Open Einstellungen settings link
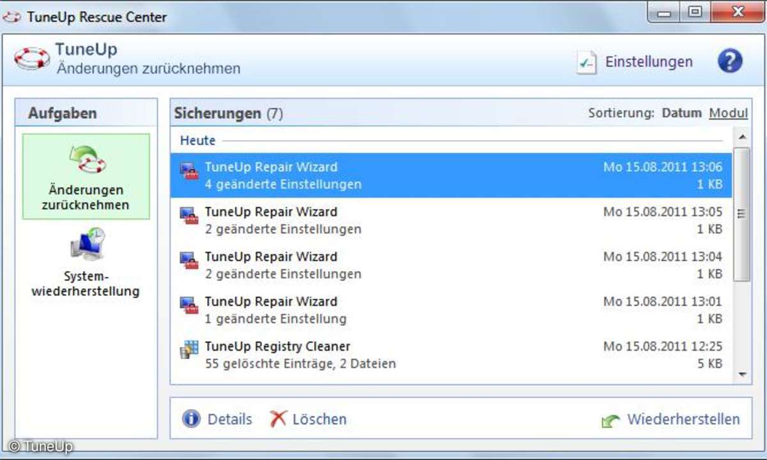This screenshot has height=460, width=767. 649,62
